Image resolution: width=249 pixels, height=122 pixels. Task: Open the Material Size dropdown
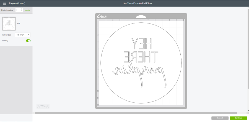[x=23, y=35]
